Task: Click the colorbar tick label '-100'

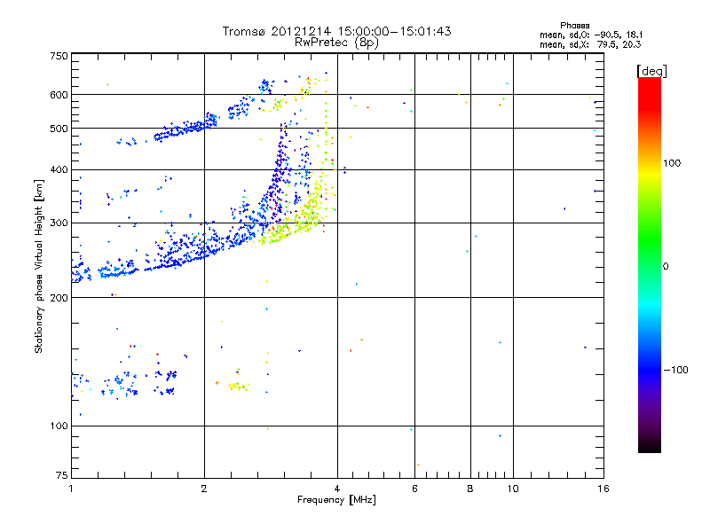Action: pyautogui.click(x=675, y=370)
